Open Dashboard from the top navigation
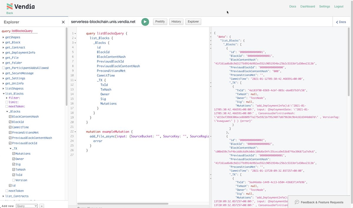 click(307, 6)
